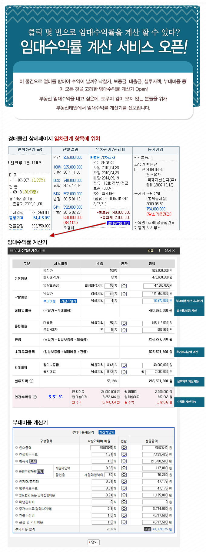Click the recalculate icon for 대출금 row
The image size is (206, 552).
point(124,323)
